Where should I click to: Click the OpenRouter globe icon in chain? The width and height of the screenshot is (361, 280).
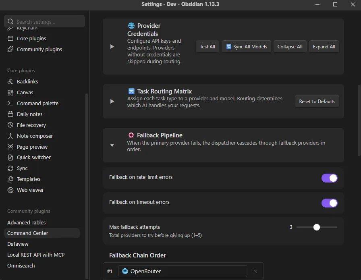(x=125, y=271)
